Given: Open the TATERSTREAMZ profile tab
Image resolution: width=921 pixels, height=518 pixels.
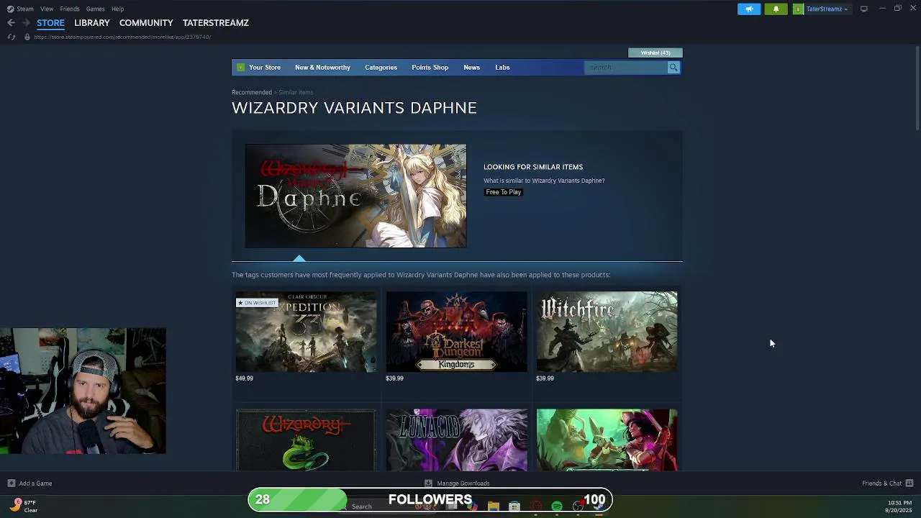Looking at the screenshot, I should pyautogui.click(x=216, y=23).
